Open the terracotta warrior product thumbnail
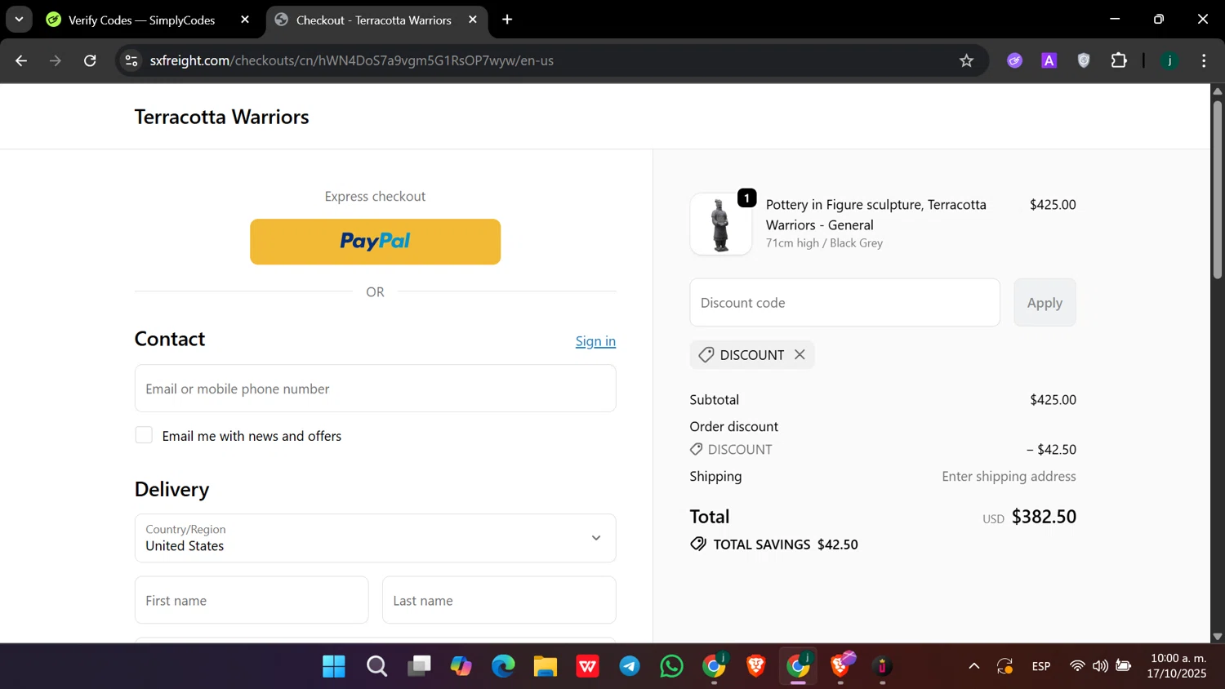The image size is (1225, 689). 720,224
